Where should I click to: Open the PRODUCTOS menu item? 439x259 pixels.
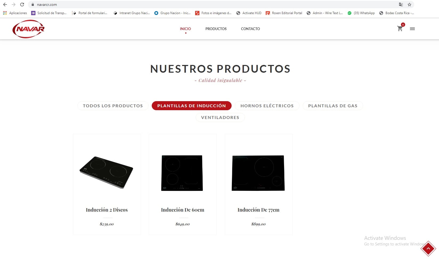pyautogui.click(x=216, y=29)
